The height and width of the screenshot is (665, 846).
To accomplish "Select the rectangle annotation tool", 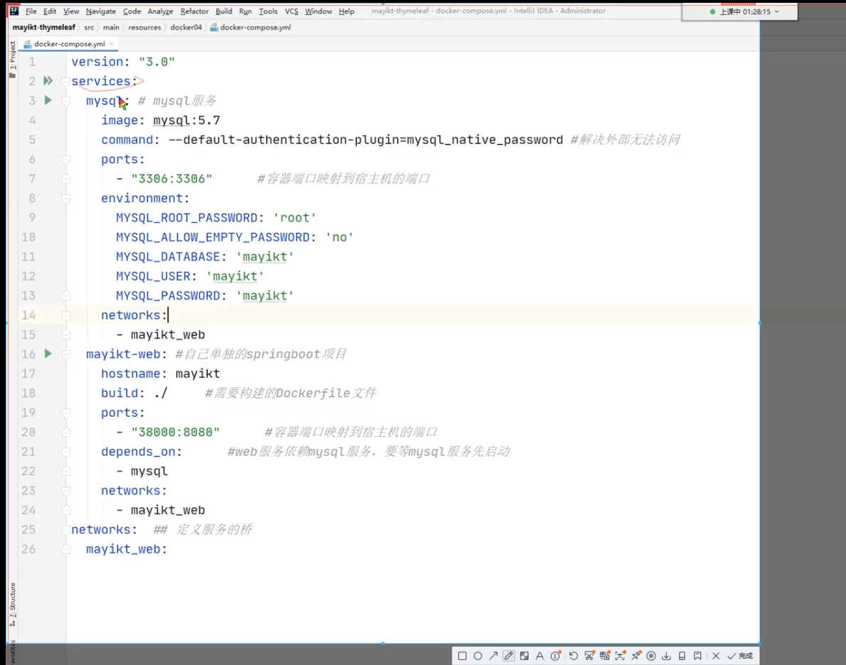I will click(x=461, y=655).
